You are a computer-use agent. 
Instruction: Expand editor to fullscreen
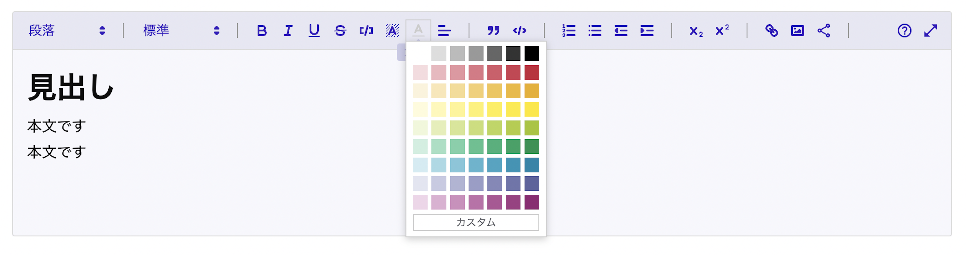931,30
